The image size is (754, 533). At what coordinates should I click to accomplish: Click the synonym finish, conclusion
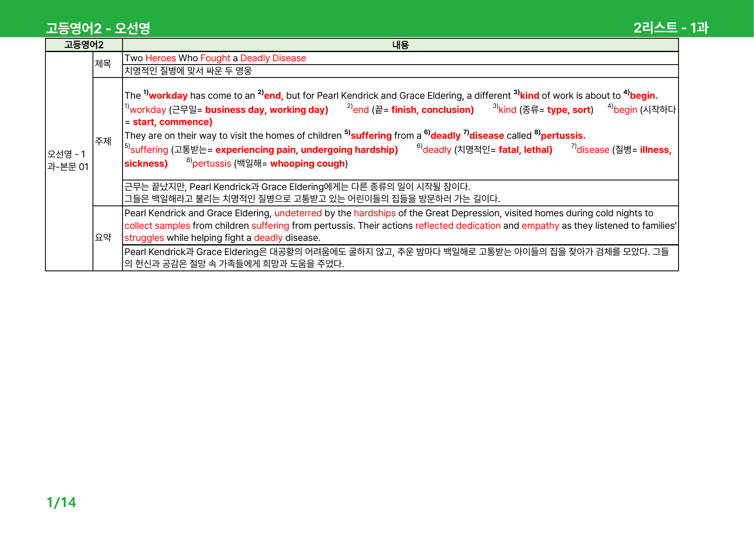pos(432,110)
